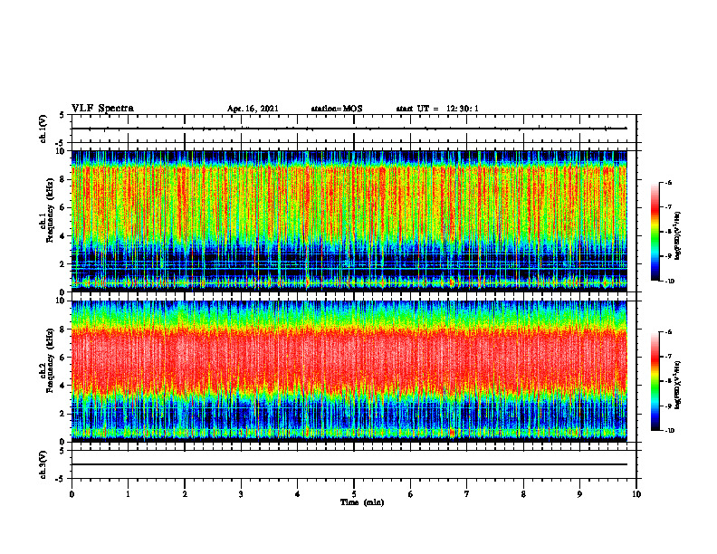The height and width of the screenshot is (554, 717).
Task: Click the ch.2 color scale units label
Action: [678, 386]
